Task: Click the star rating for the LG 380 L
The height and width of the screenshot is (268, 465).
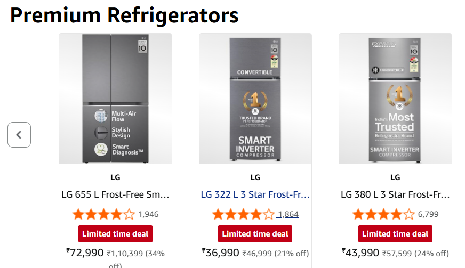Action: (383, 215)
